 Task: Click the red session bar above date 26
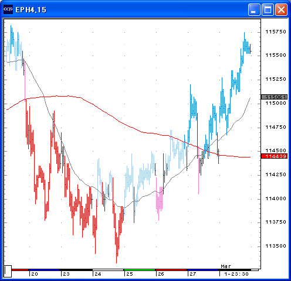(171, 270)
